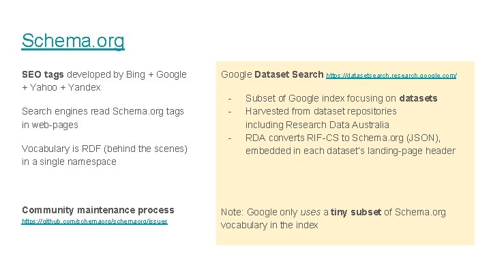491x276 pixels.
Task: Click the Schema.org title link
Action: coord(73,41)
